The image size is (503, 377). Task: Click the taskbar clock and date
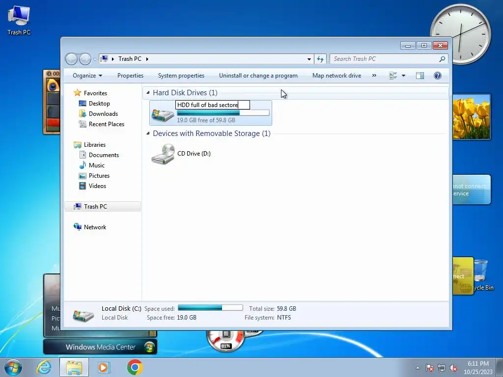pyautogui.click(x=478, y=368)
